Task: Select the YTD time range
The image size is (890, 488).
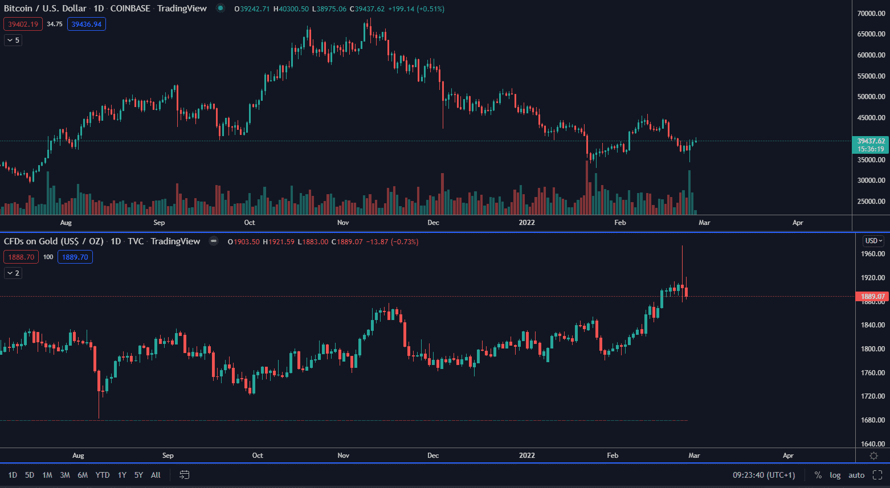Action: (x=103, y=475)
